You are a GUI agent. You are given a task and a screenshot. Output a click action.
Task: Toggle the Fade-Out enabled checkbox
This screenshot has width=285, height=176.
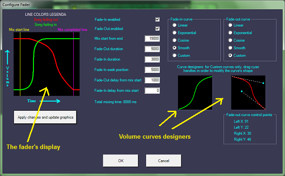coord(157,28)
